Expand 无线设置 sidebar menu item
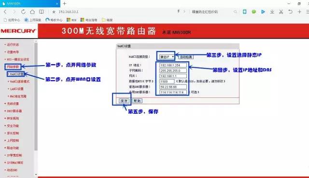Image resolution: width=309 pixels, height=178 pixels. (13, 104)
